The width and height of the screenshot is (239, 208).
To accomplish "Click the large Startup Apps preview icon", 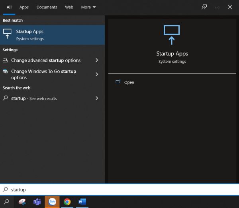I will point(172,35).
